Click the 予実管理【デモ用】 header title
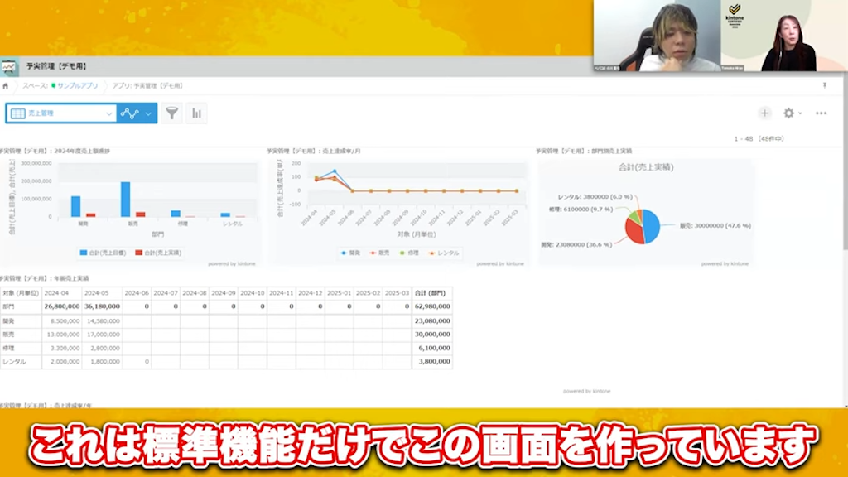848x477 pixels. point(58,65)
